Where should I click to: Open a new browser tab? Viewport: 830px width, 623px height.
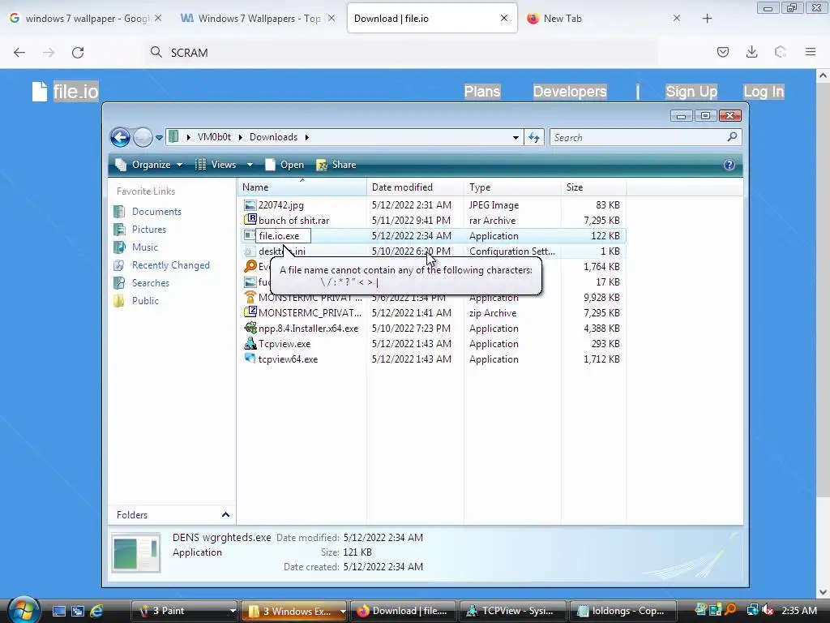click(707, 19)
